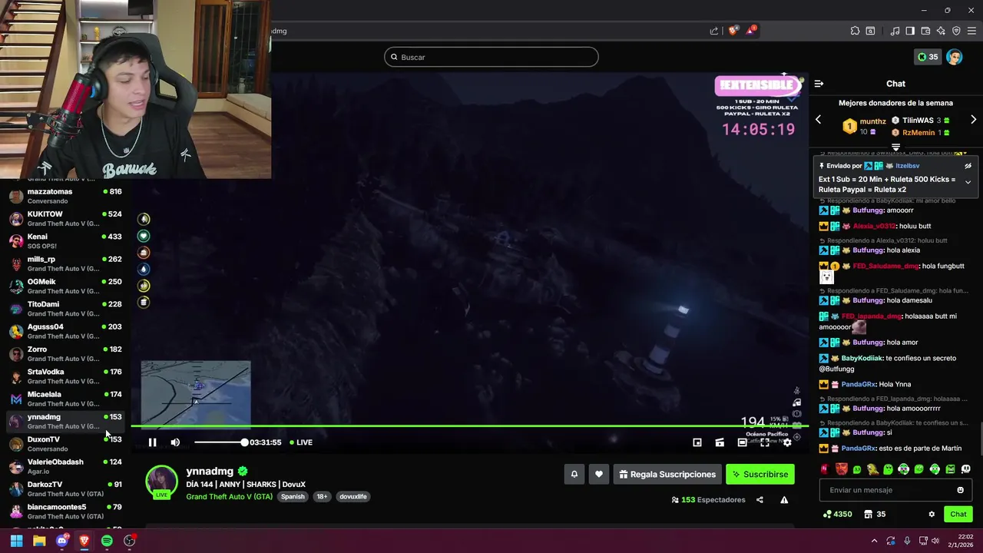Report the stream with warning icon
This screenshot has height=553, width=983.
pyautogui.click(x=784, y=500)
